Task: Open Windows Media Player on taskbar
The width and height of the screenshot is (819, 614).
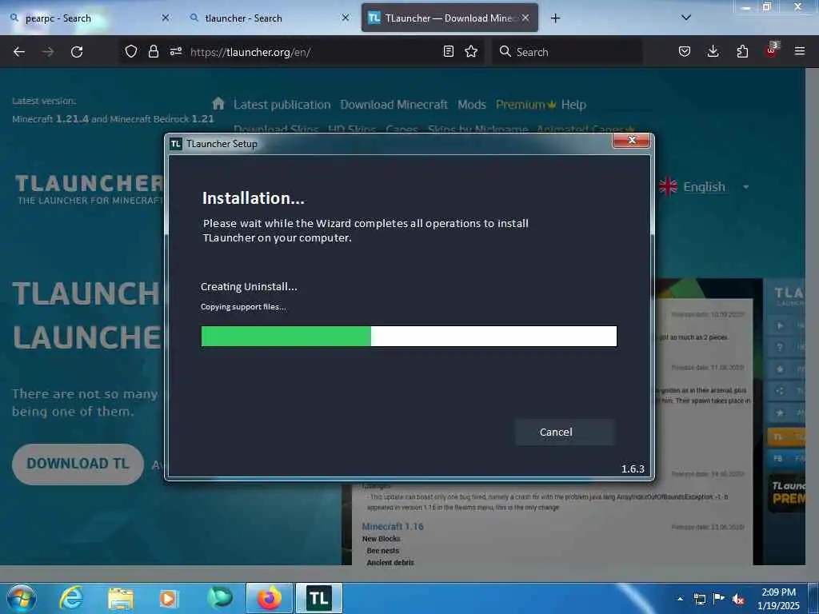Action: 169,598
